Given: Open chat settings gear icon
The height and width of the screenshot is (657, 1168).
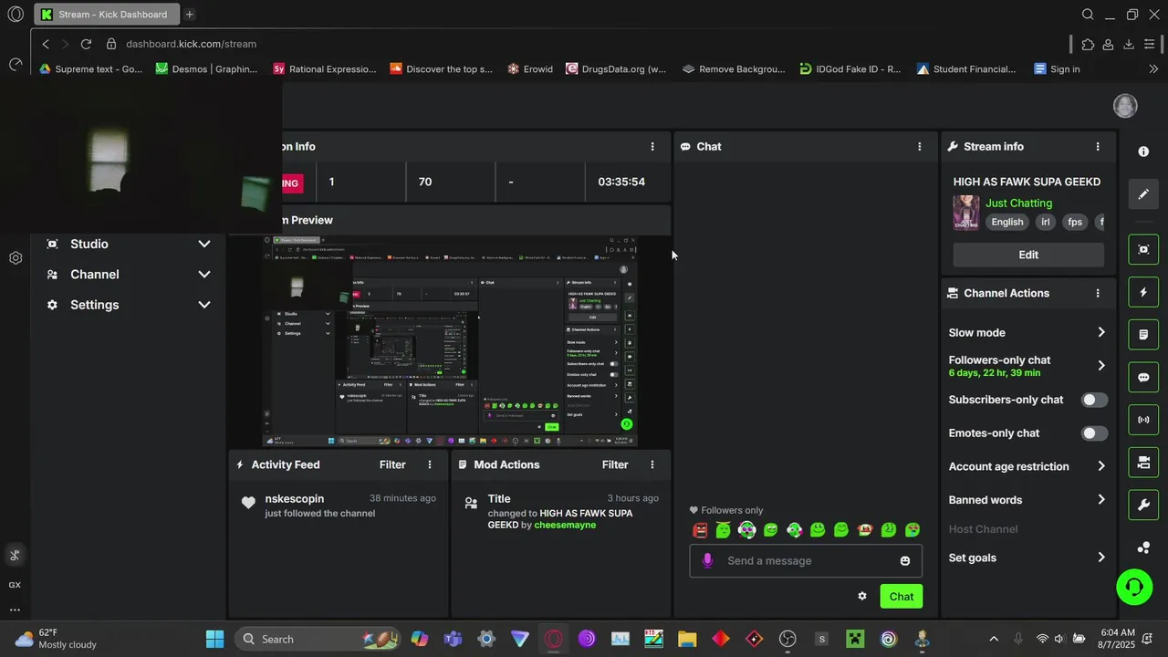Looking at the screenshot, I should click(862, 596).
